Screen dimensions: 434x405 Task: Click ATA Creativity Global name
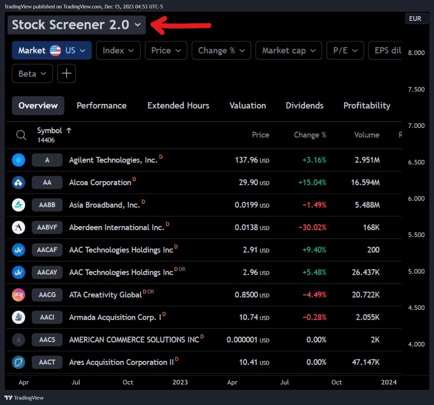click(x=105, y=295)
